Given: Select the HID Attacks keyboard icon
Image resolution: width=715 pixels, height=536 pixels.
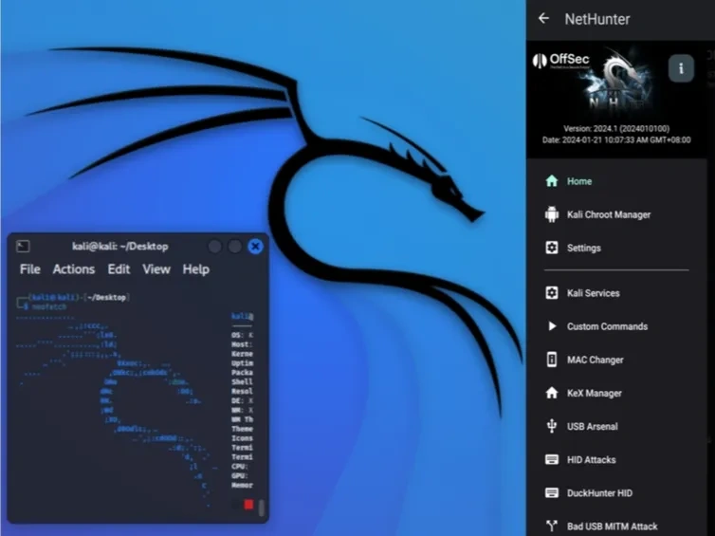Looking at the screenshot, I should click(552, 459).
